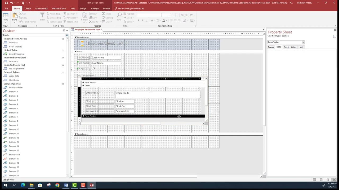Click the subform Form Footer section bar
This screenshot has width=339, height=190.
pyautogui.click(x=143, y=116)
